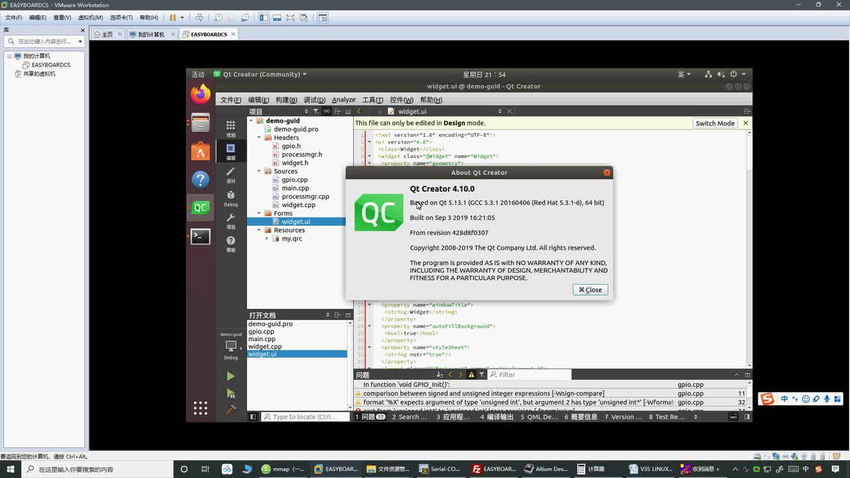Open the 2 Search output pane
Viewport: 850px width, 478px height.
(409, 417)
